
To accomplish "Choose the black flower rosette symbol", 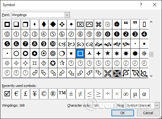I will pos(117,24).
